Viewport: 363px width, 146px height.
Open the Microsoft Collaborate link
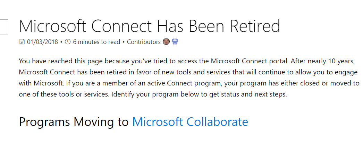[190, 122]
